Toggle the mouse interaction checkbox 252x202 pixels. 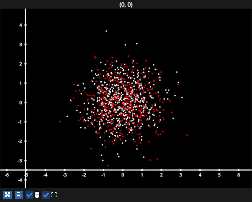pos(30,195)
